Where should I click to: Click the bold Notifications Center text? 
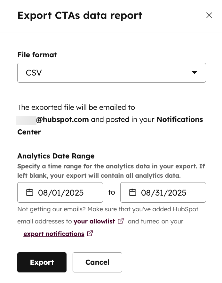pyautogui.click(x=179, y=119)
